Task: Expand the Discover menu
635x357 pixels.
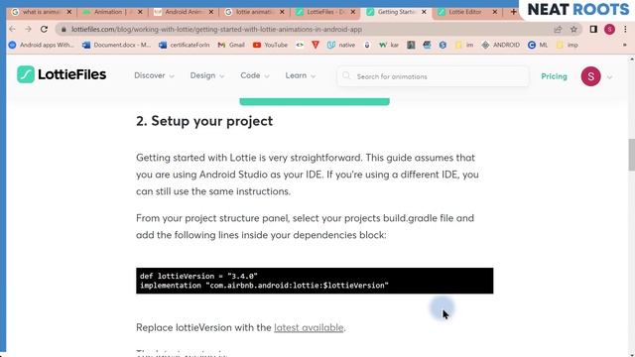Action: tap(154, 75)
